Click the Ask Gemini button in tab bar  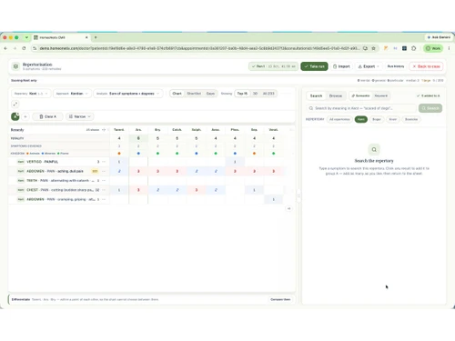(439, 37)
